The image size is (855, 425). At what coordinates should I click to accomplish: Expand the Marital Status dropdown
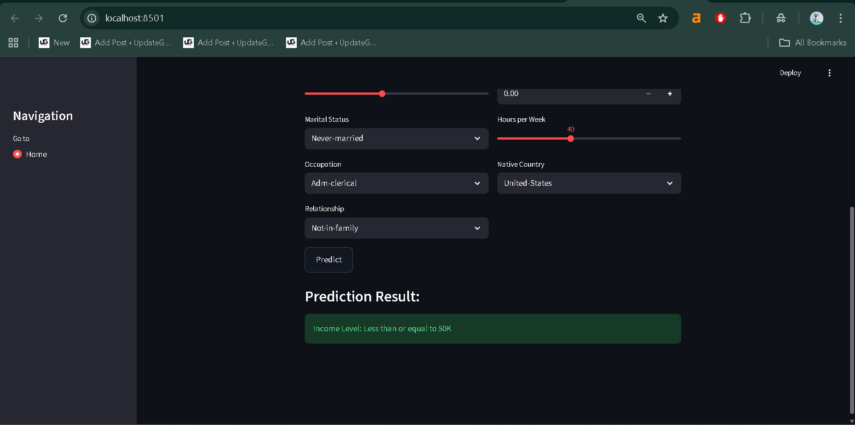pyautogui.click(x=396, y=139)
